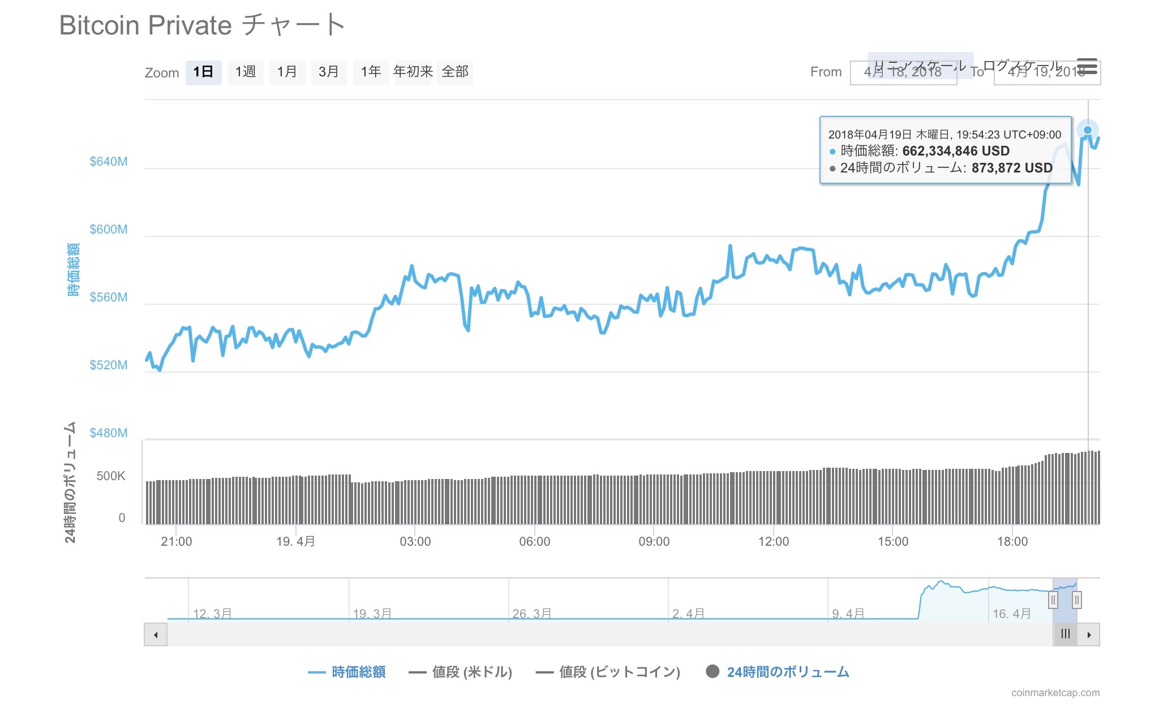Select the 1年 zoom range
The width and height of the screenshot is (1159, 708).
pyautogui.click(x=371, y=72)
